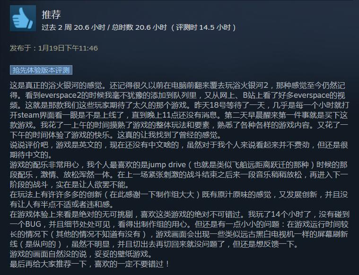Click the phrase jump drive in review
Image resolution: width=359 pixels, height=275 pixels.
point(167,165)
